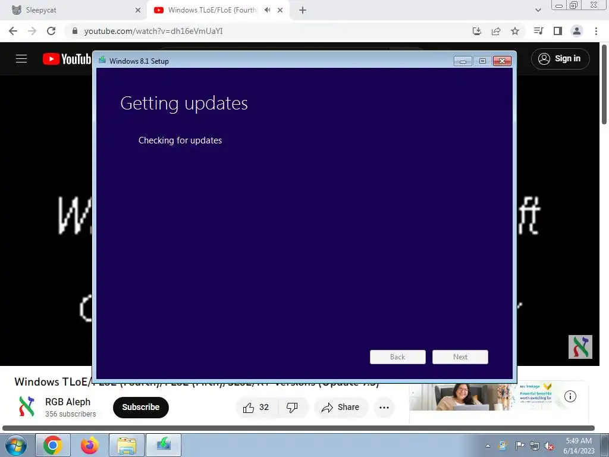This screenshot has height=457, width=609.
Task: Launch Firefox from the taskbar
Action: click(x=90, y=445)
